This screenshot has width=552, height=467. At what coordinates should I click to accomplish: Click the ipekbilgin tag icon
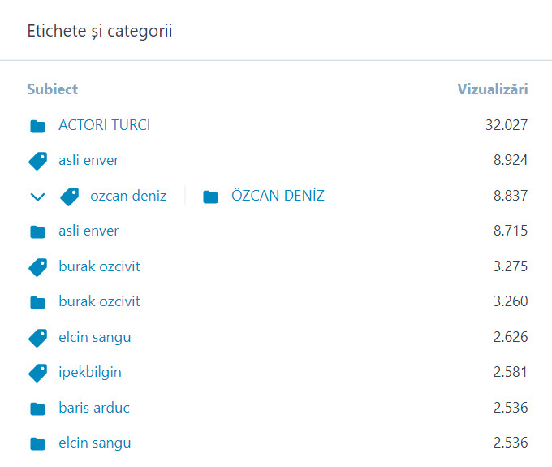pyautogui.click(x=37, y=373)
